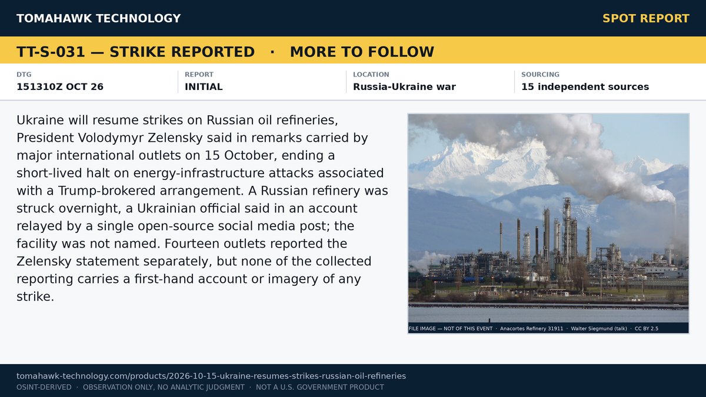Click the CC BY 2.5 license text

coord(647,329)
